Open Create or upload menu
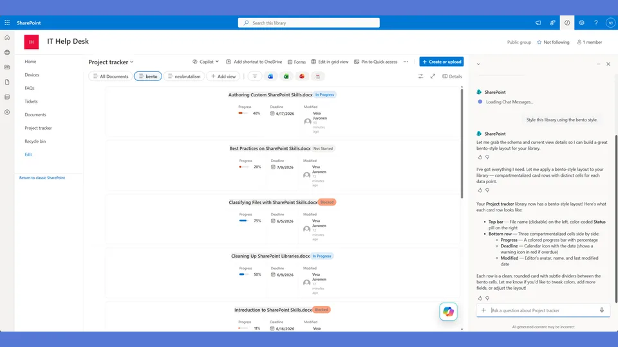The image size is (618, 347). (x=442, y=62)
